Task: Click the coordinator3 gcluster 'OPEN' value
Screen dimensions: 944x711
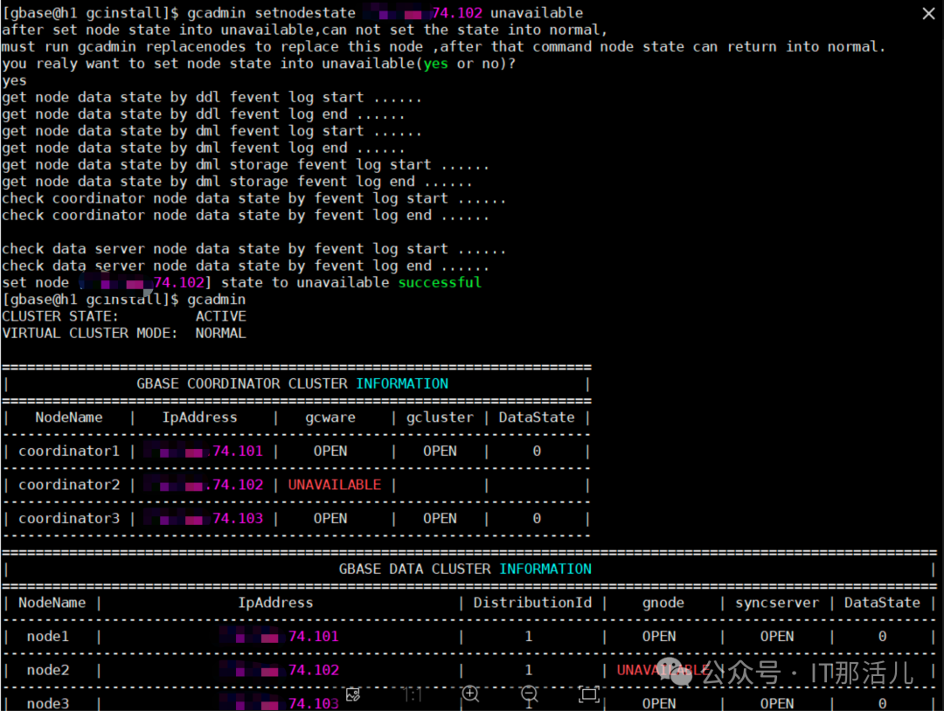Action: coord(440,519)
